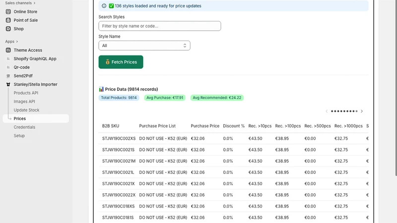Screen dimensions: 397x223
Task: Click the Shopify GraphiQL App icon
Action: (x=8, y=58)
